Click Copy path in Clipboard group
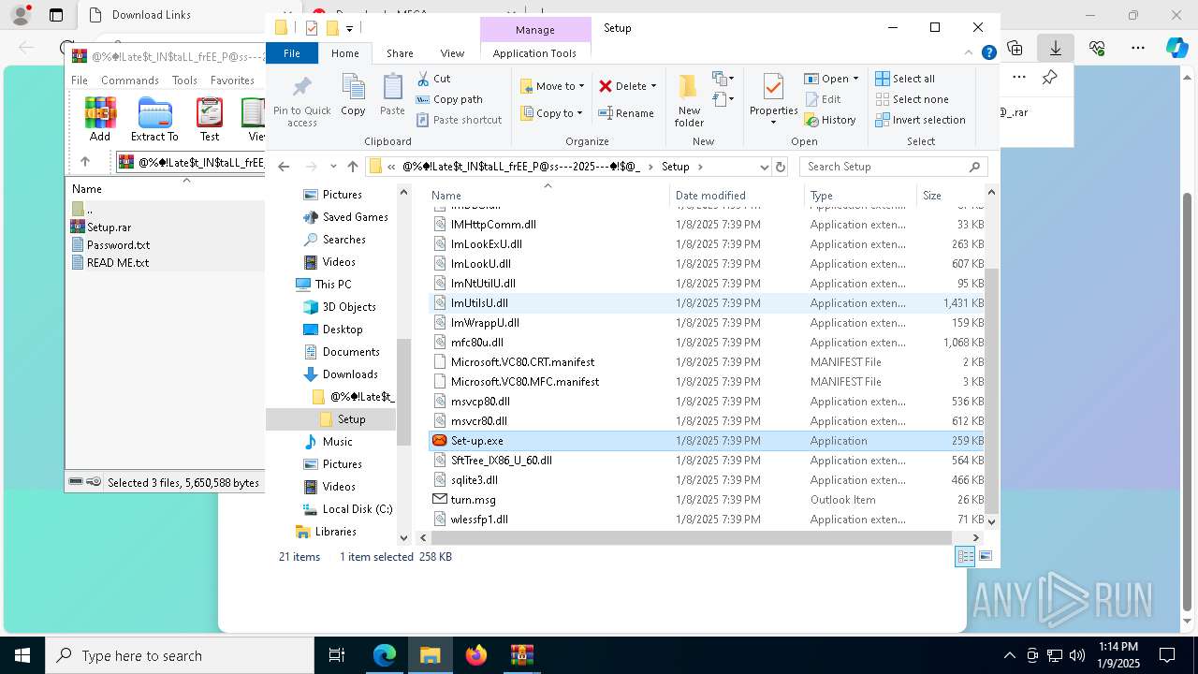The height and width of the screenshot is (674, 1198). [x=449, y=99]
